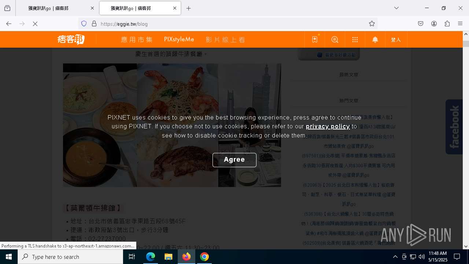
Task: Open Task View on taskbar
Action: tap(132, 257)
